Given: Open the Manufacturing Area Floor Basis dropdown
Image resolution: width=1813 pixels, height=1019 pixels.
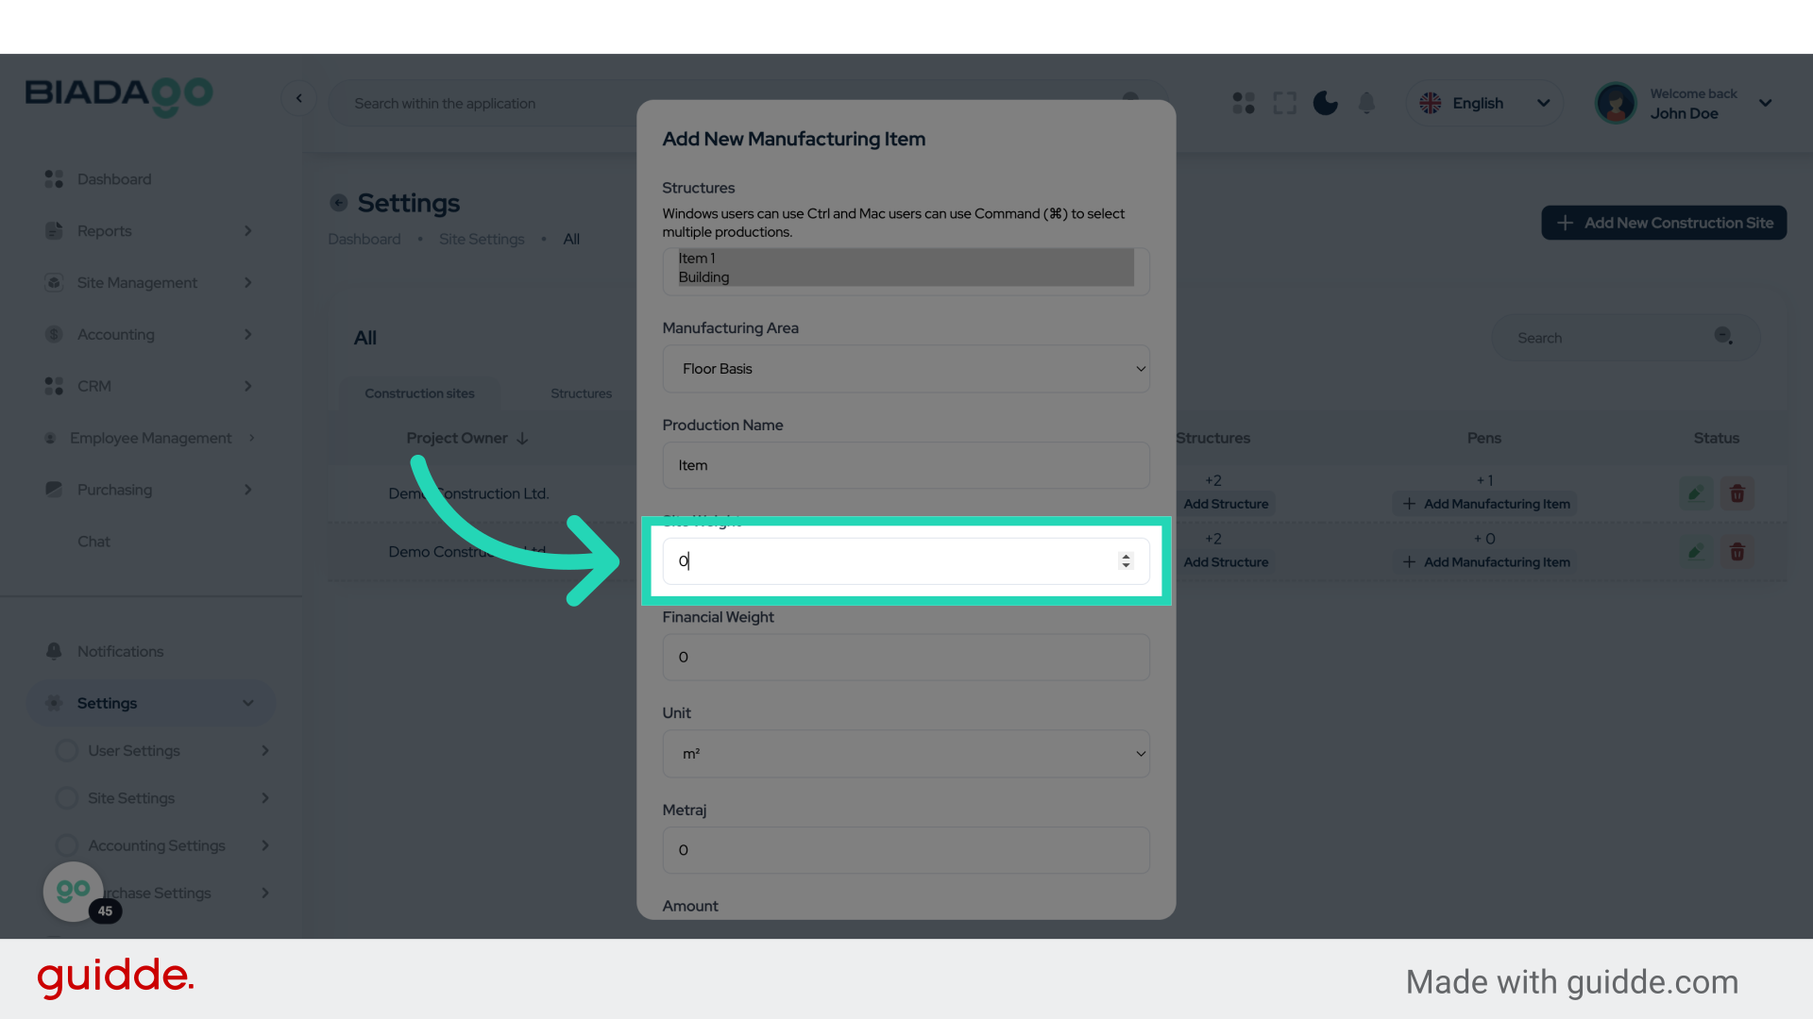Looking at the screenshot, I should pyautogui.click(x=906, y=369).
